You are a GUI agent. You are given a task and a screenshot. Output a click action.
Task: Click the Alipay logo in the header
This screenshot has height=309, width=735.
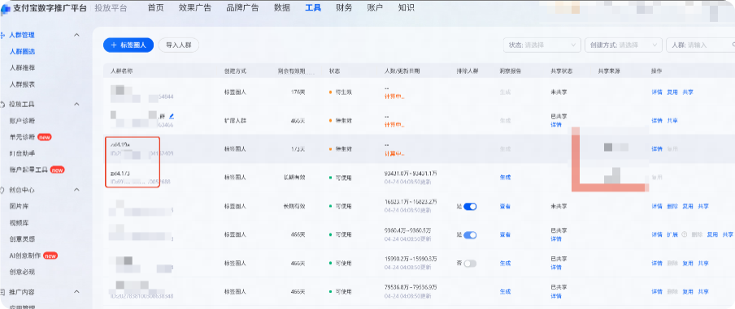(5, 8)
